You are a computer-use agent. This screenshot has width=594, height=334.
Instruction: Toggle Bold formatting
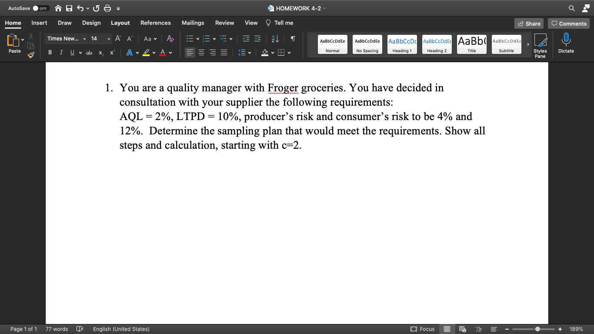point(50,53)
